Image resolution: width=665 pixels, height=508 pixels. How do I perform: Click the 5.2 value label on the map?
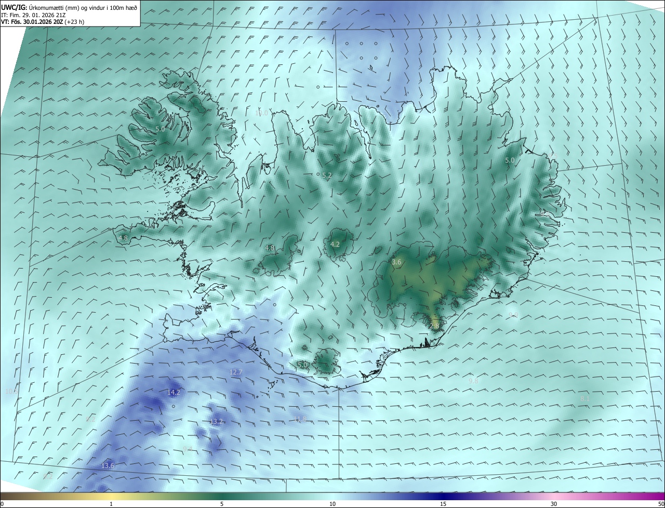pos(326,176)
